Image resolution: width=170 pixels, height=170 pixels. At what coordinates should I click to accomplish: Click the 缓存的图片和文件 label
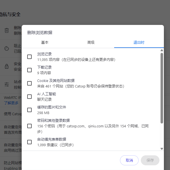(x=52, y=107)
